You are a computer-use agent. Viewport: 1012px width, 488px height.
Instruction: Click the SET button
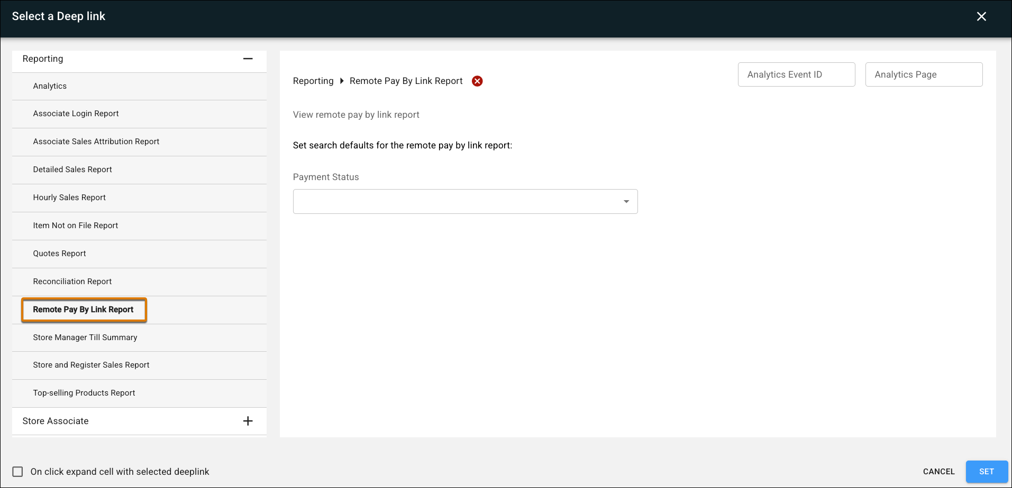click(x=987, y=472)
